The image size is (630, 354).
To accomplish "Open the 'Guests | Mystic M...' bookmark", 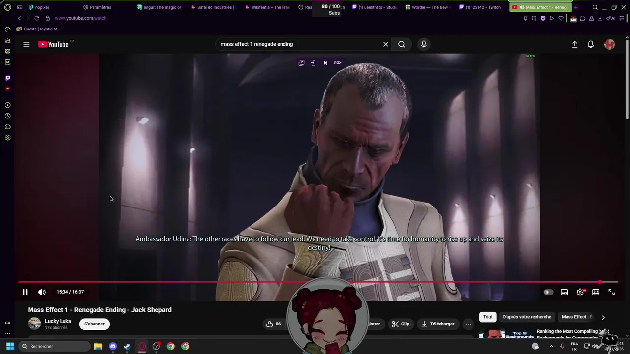I will click(x=38, y=29).
